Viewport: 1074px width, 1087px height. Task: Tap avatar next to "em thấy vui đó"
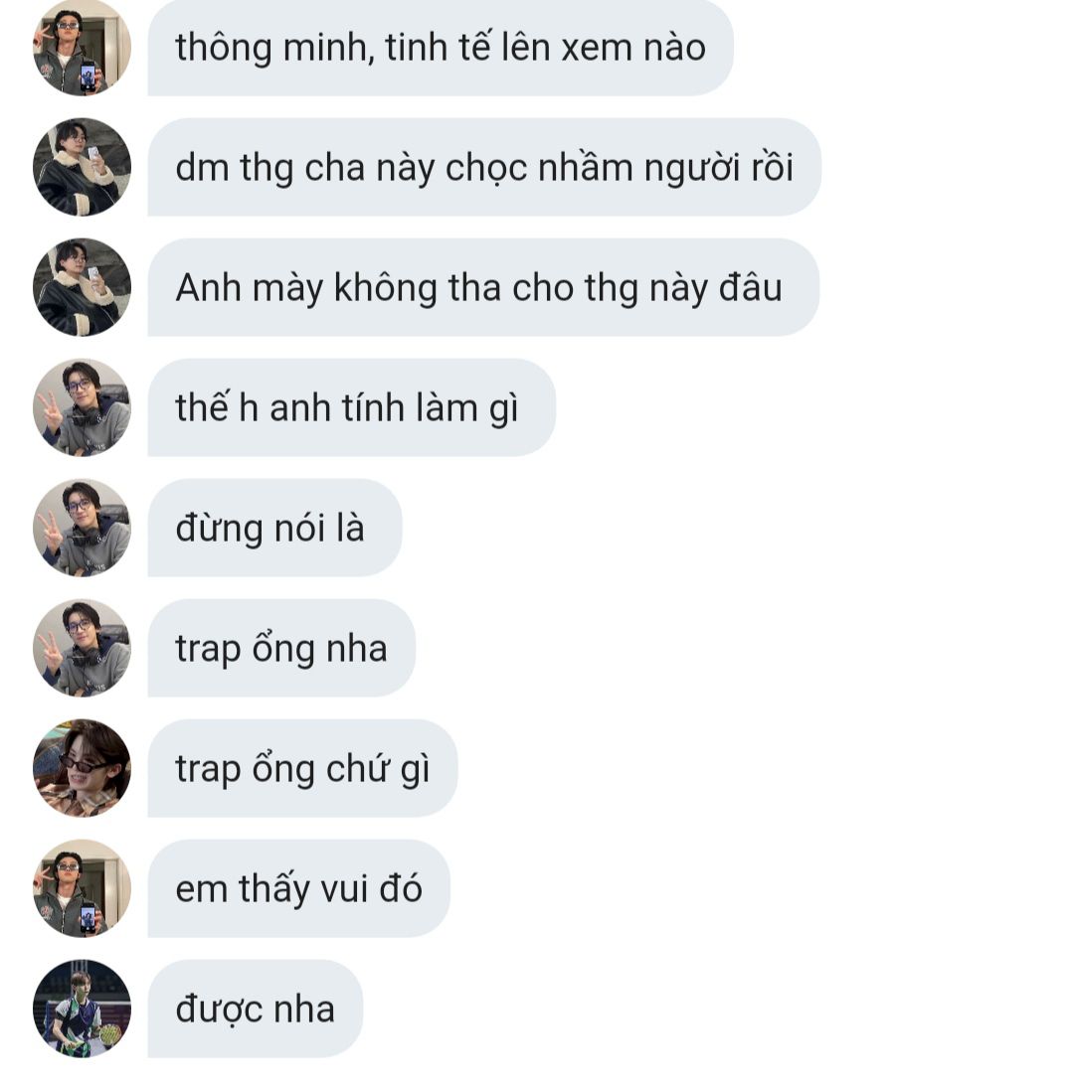tap(82, 888)
